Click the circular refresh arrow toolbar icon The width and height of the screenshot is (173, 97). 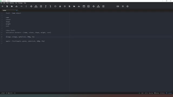[55, 6]
